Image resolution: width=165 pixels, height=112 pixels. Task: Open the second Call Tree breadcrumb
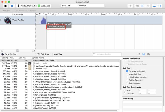[58, 54]
